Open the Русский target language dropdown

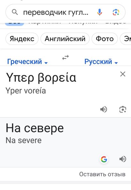pos(101,61)
